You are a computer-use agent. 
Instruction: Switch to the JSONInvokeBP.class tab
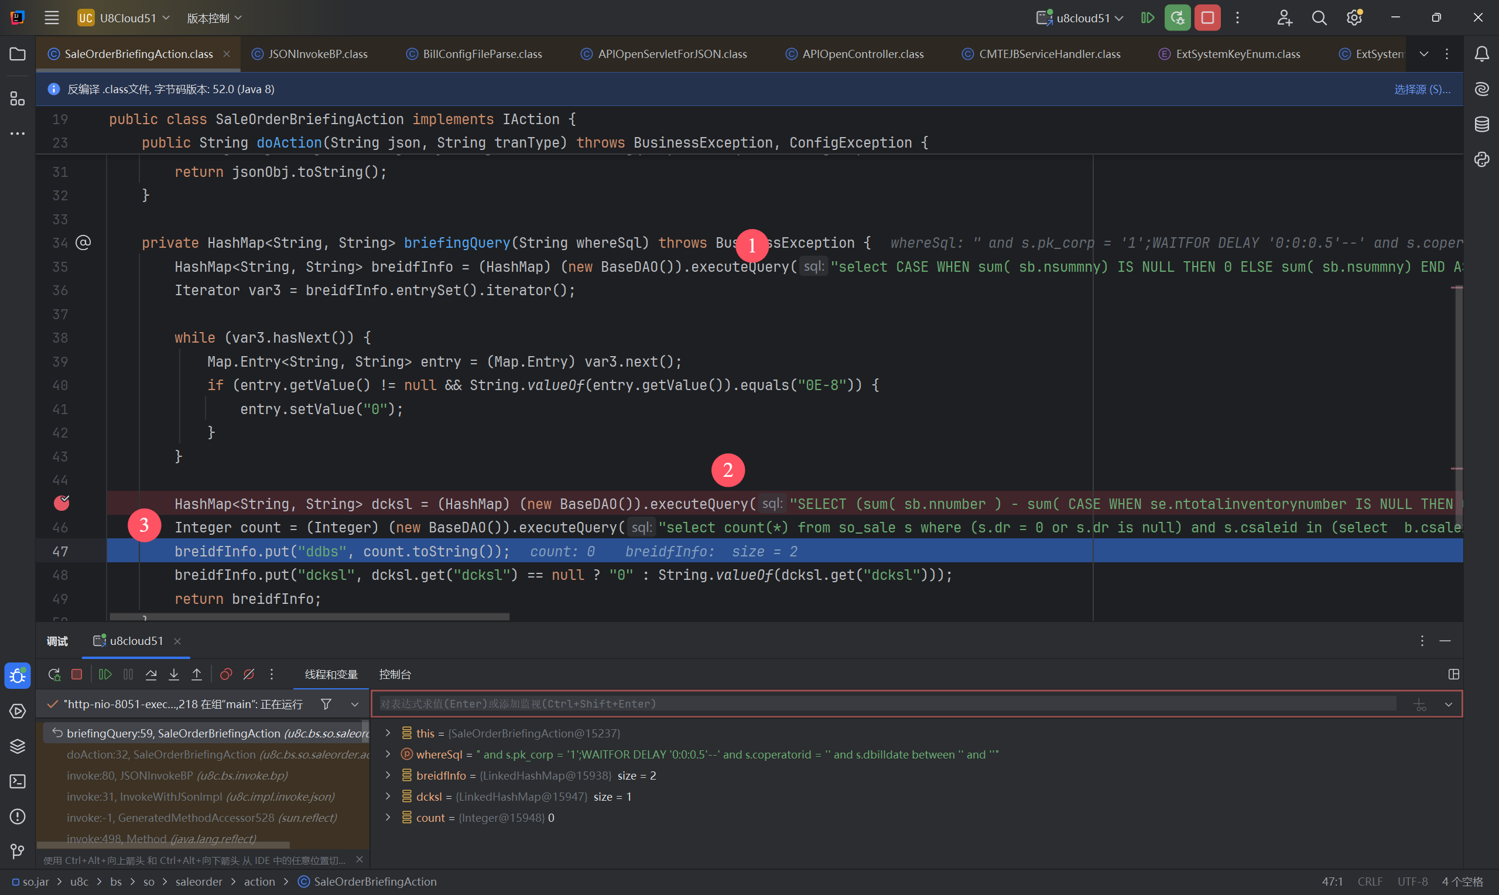click(317, 54)
